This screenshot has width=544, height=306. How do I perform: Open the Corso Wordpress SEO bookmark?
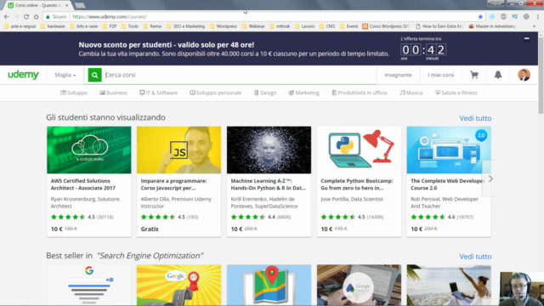387,26
